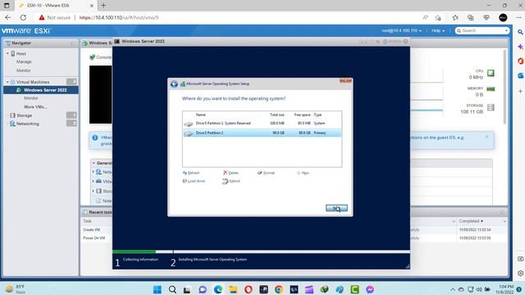Open Storage in Navigator
Image resolution: width=525 pixels, height=295 pixels.
pyautogui.click(x=25, y=116)
